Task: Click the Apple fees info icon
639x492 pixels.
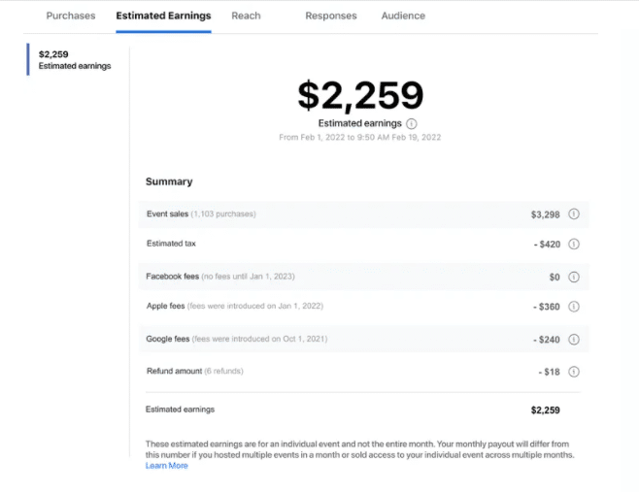Action: point(573,307)
